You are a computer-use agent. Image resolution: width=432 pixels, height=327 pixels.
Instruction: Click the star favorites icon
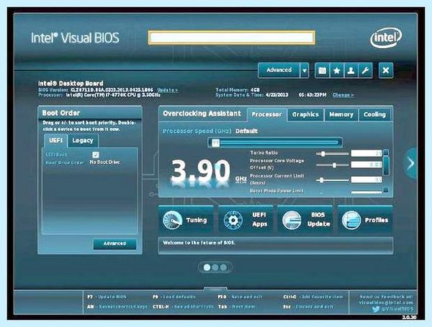coord(336,70)
